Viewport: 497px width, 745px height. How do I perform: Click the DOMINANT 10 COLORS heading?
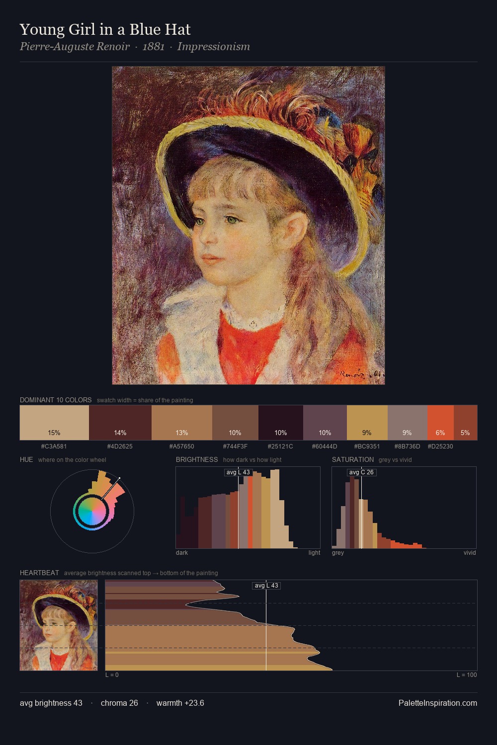56,400
